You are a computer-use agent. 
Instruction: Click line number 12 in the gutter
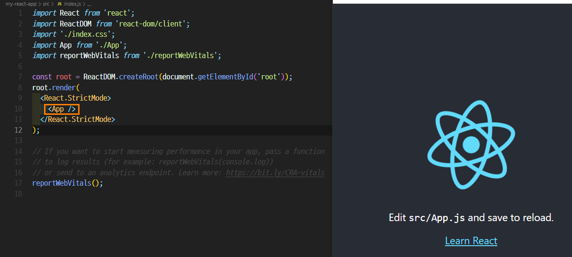18,130
